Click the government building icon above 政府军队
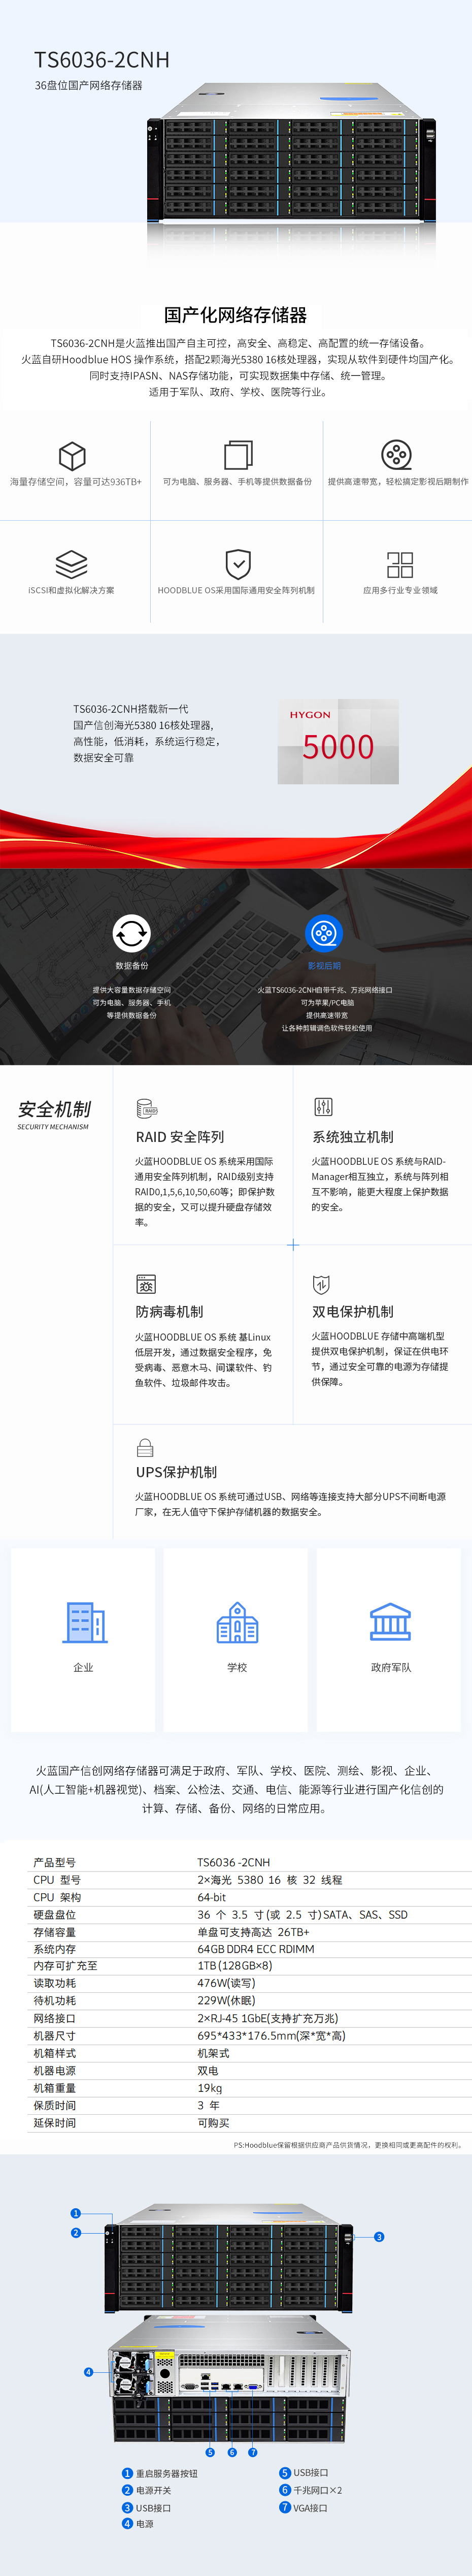This screenshot has width=472, height=2576. (x=390, y=1621)
